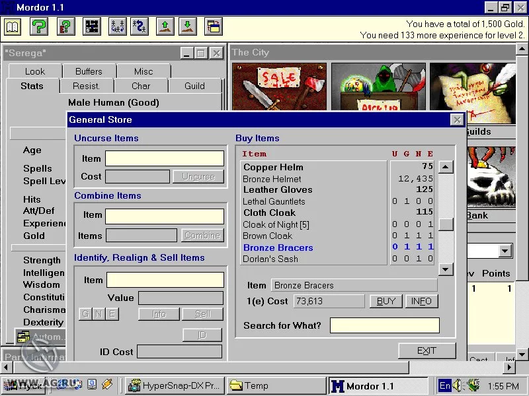This screenshot has width=529, height=396.
Task: Click Buy Items list scroll down arrow
Action: click(x=446, y=269)
